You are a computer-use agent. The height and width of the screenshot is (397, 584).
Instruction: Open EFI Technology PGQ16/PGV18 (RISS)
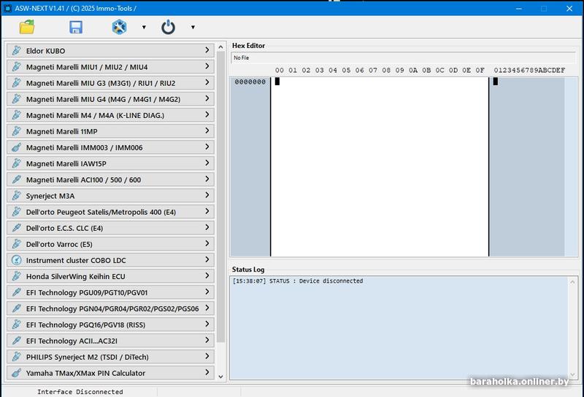(x=110, y=324)
